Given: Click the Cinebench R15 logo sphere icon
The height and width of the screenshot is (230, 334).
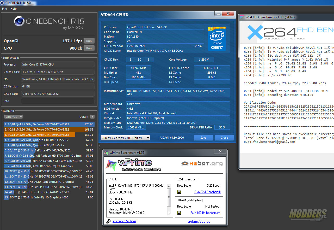Looking at the screenshot, I should click(x=19, y=22).
